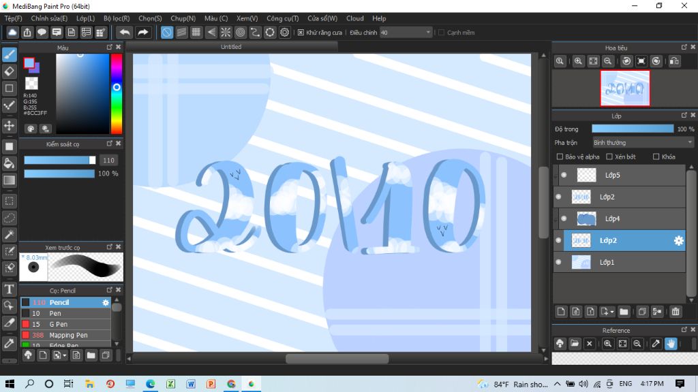The height and width of the screenshot is (392, 698).
Task: Select the Magic Wand tool
Action: coord(10,235)
